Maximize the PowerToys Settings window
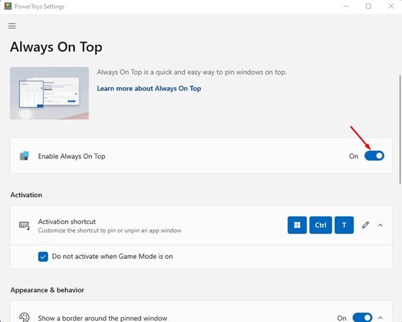The height and width of the screenshot is (322, 402). pos(368,6)
